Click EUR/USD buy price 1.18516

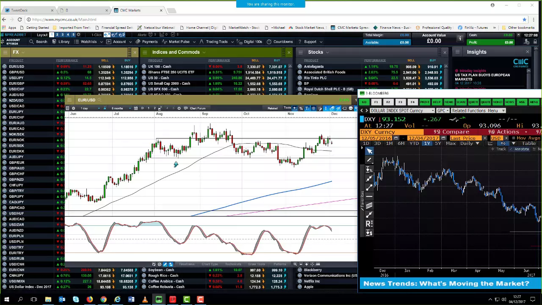point(127,67)
